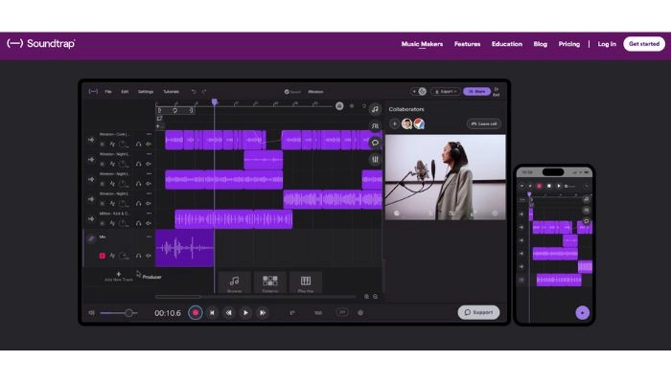Click the studio home logo beside File

93,92
